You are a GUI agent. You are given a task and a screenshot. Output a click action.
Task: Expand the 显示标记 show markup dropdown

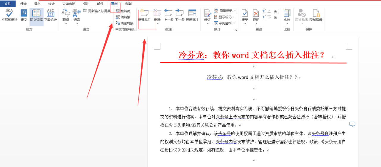(234, 17)
